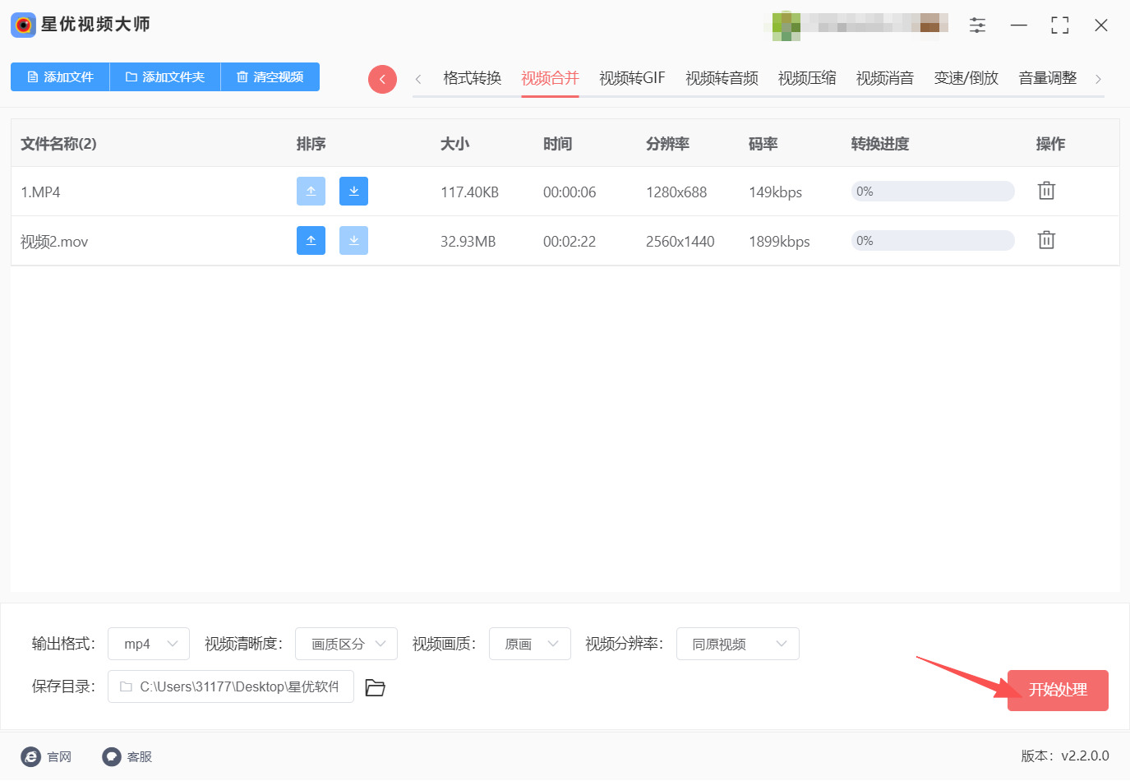Contact 客服 via the chat icon
Viewport: 1130px width, 781px height.
pyautogui.click(x=112, y=756)
